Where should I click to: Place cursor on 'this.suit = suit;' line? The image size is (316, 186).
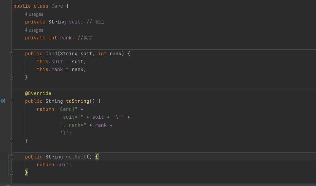(61, 62)
